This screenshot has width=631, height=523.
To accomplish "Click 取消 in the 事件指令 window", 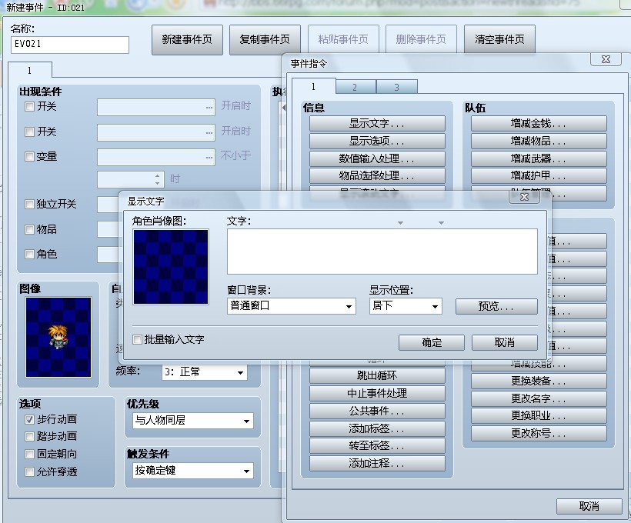I will pos(589,507).
